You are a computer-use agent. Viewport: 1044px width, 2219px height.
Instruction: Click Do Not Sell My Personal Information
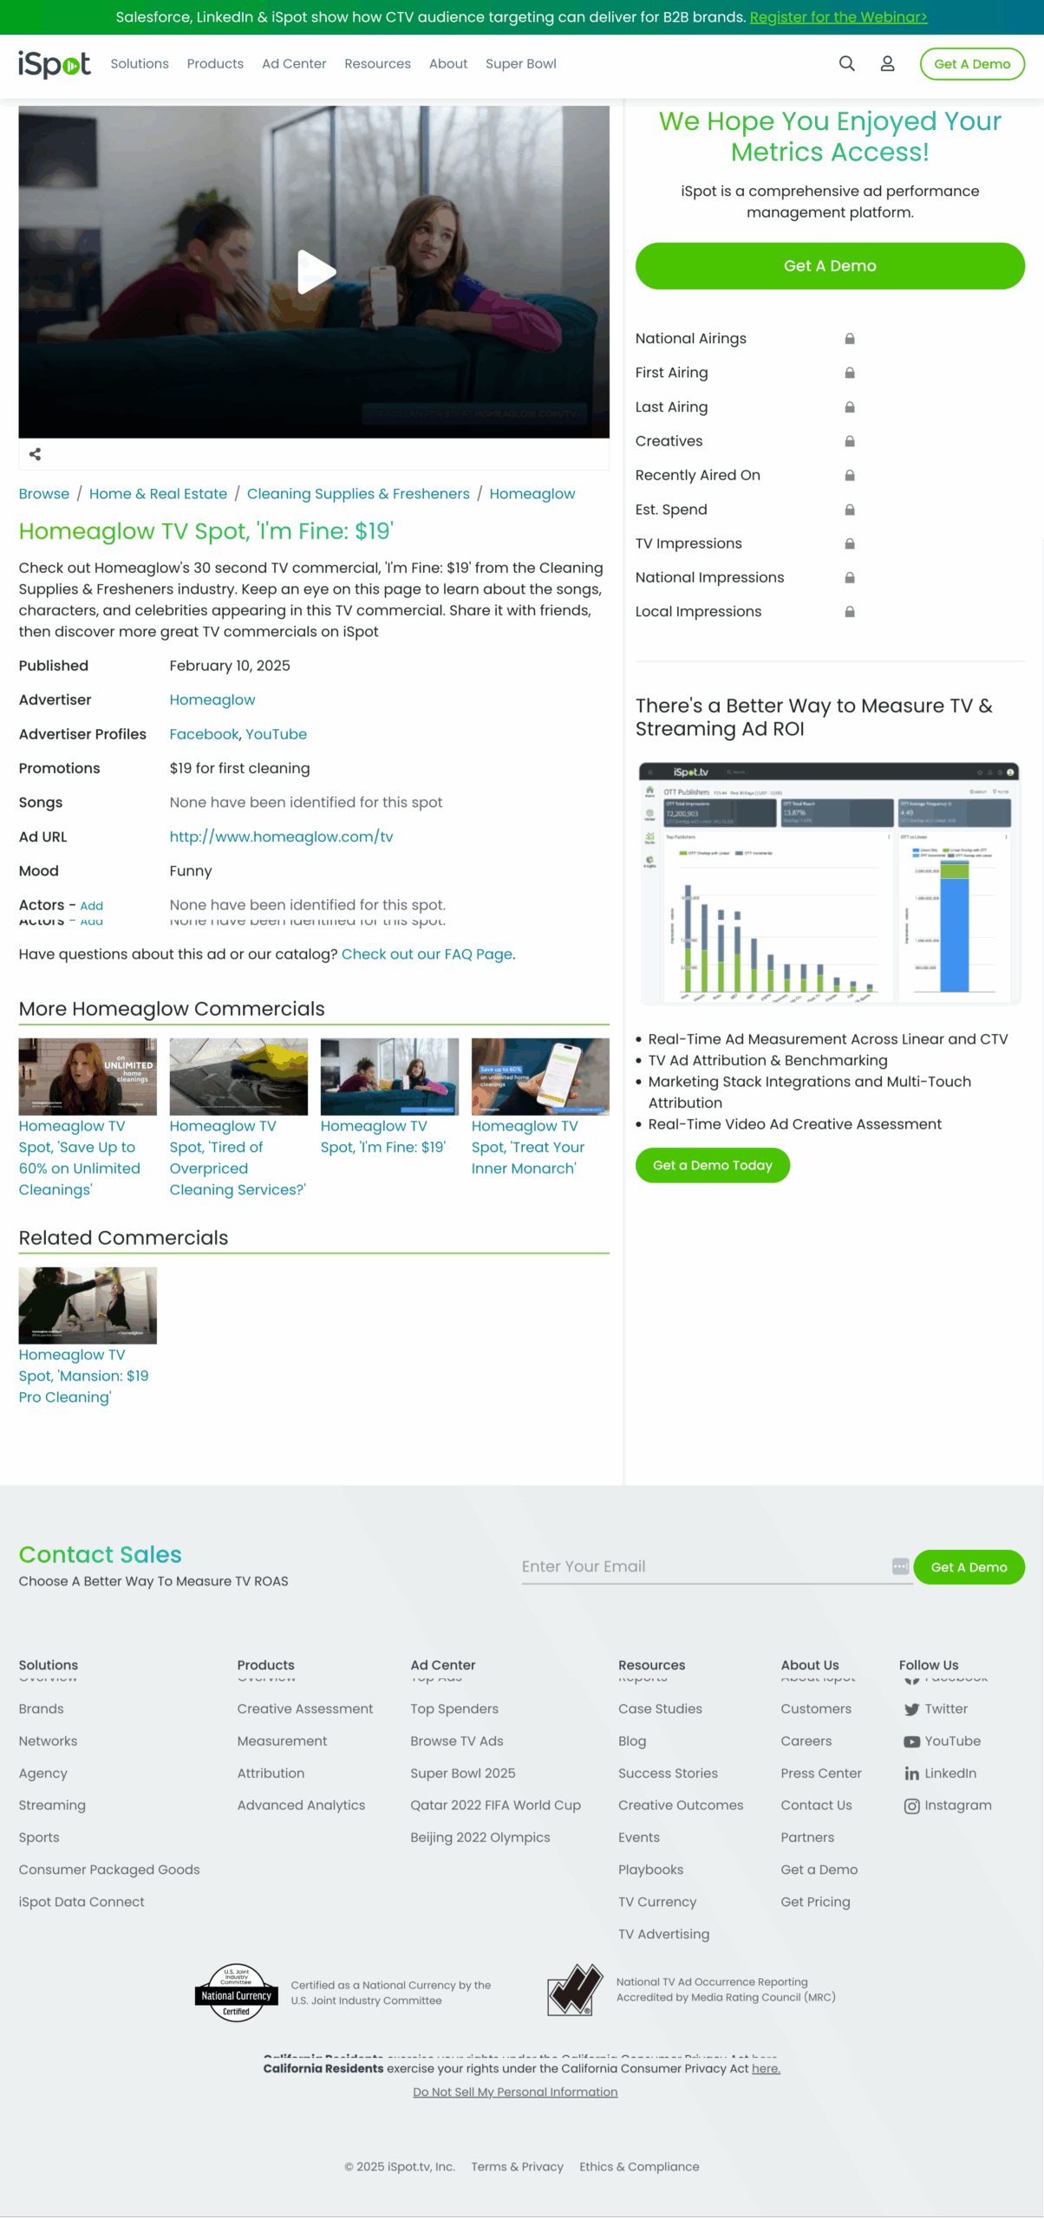coord(515,2092)
